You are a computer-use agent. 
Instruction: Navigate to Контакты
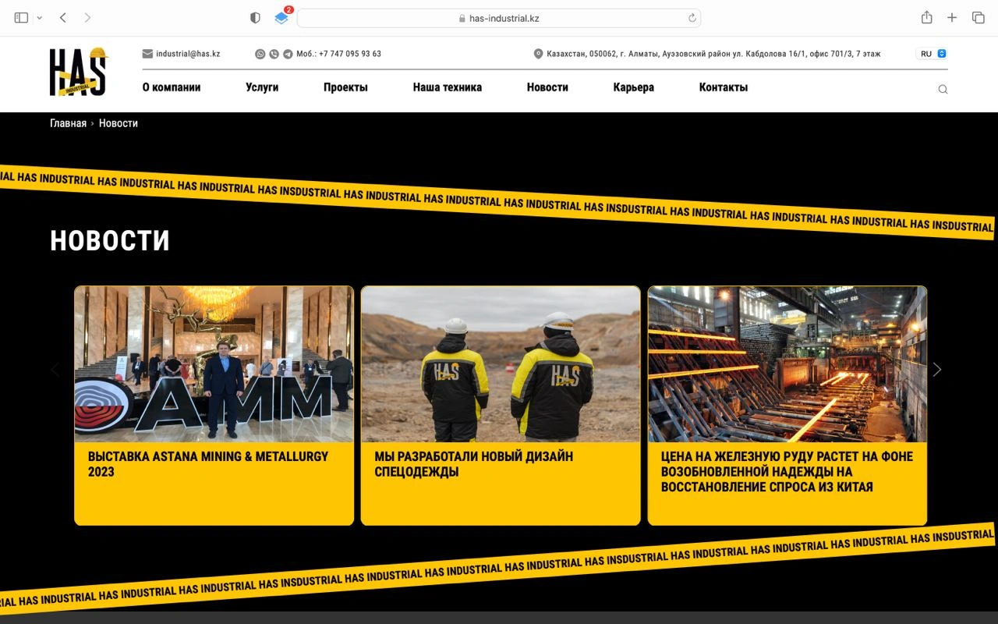724,87
